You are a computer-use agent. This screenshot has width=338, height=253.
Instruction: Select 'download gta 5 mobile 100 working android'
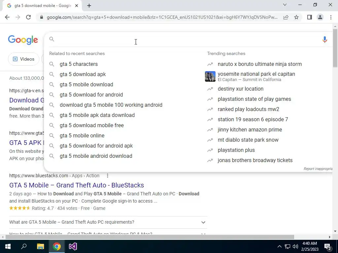pos(111,105)
